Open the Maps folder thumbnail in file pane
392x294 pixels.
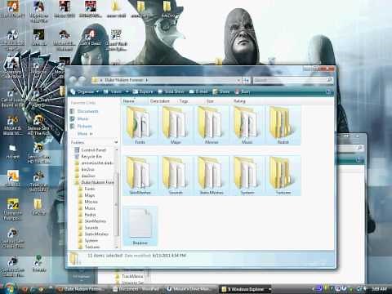(176, 125)
